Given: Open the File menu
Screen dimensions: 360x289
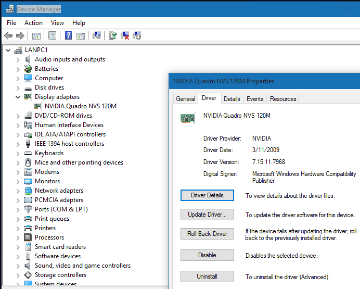Looking at the screenshot, I should [11, 23].
